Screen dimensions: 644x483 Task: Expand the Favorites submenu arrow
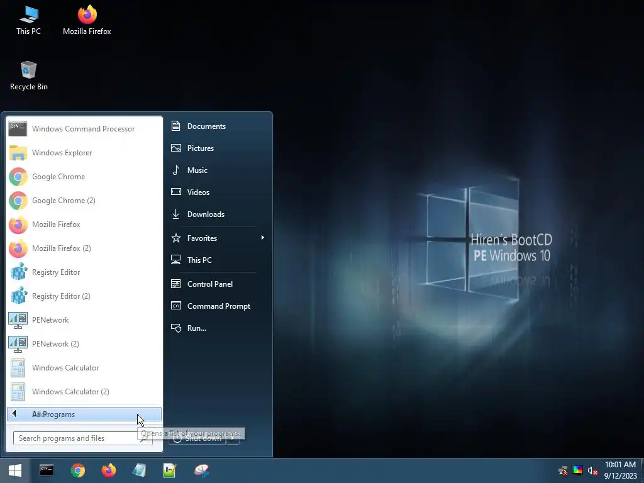click(262, 238)
